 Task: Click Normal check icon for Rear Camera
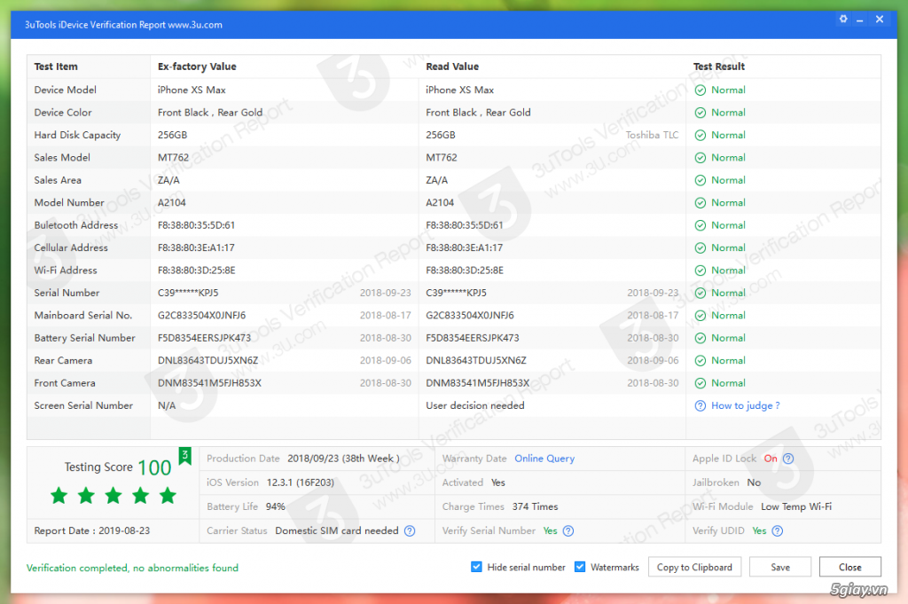coord(701,361)
